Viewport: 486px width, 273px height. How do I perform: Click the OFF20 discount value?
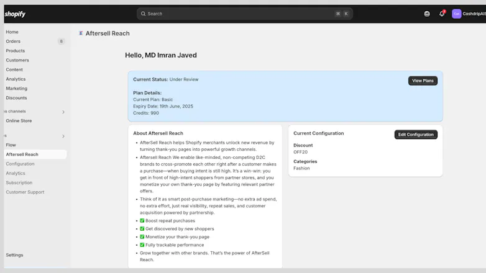tap(300, 152)
